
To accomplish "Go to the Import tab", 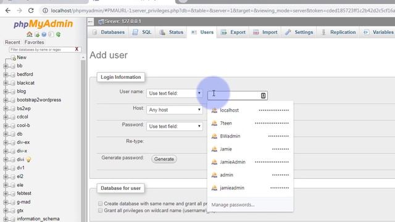I will coord(265,32).
